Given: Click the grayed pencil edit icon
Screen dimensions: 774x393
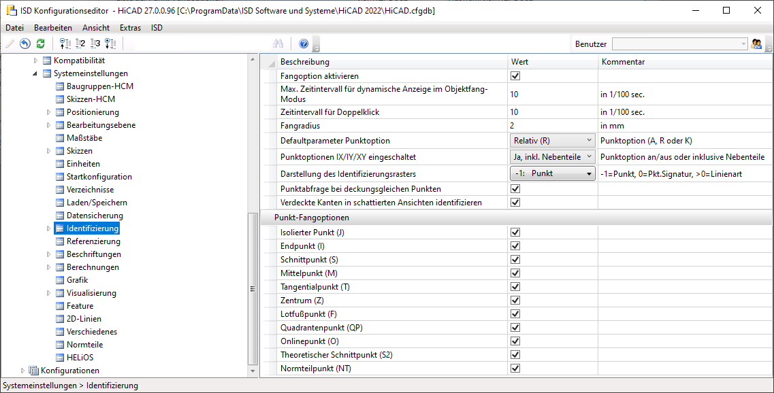Looking at the screenshot, I should tap(10, 44).
